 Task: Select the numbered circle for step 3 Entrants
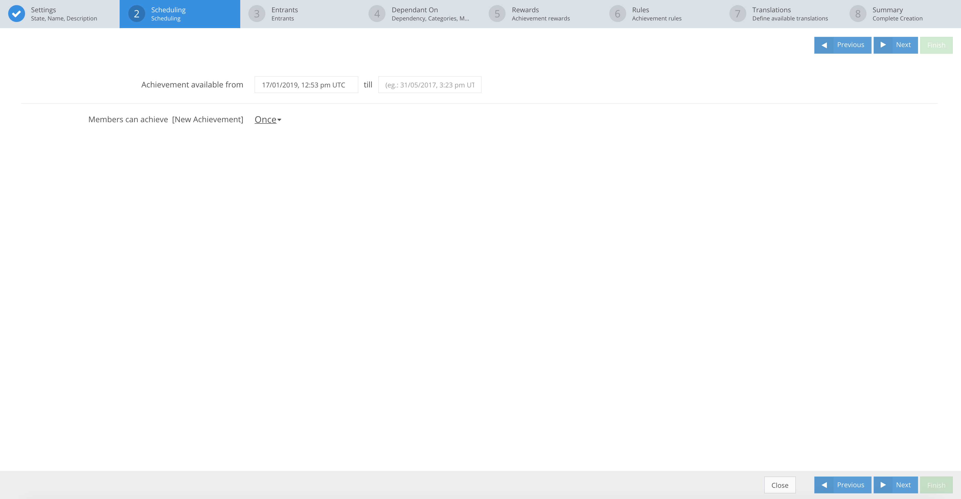point(257,14)
